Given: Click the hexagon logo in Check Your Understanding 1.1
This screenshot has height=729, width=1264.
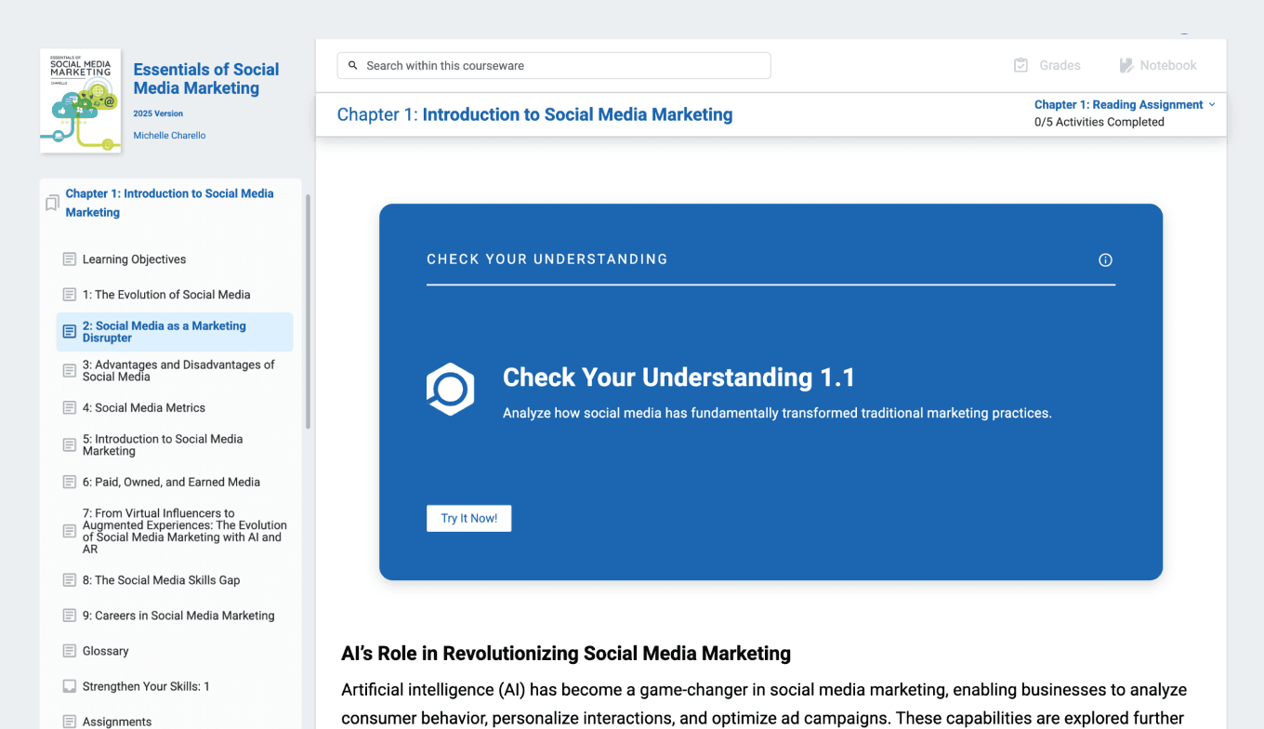Looking at the screenshot, I should click(451, 389).
